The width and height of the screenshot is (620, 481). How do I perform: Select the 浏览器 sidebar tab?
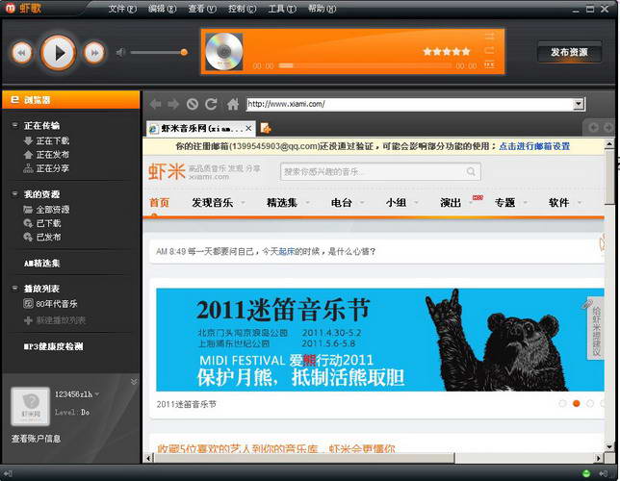[71, 100]
